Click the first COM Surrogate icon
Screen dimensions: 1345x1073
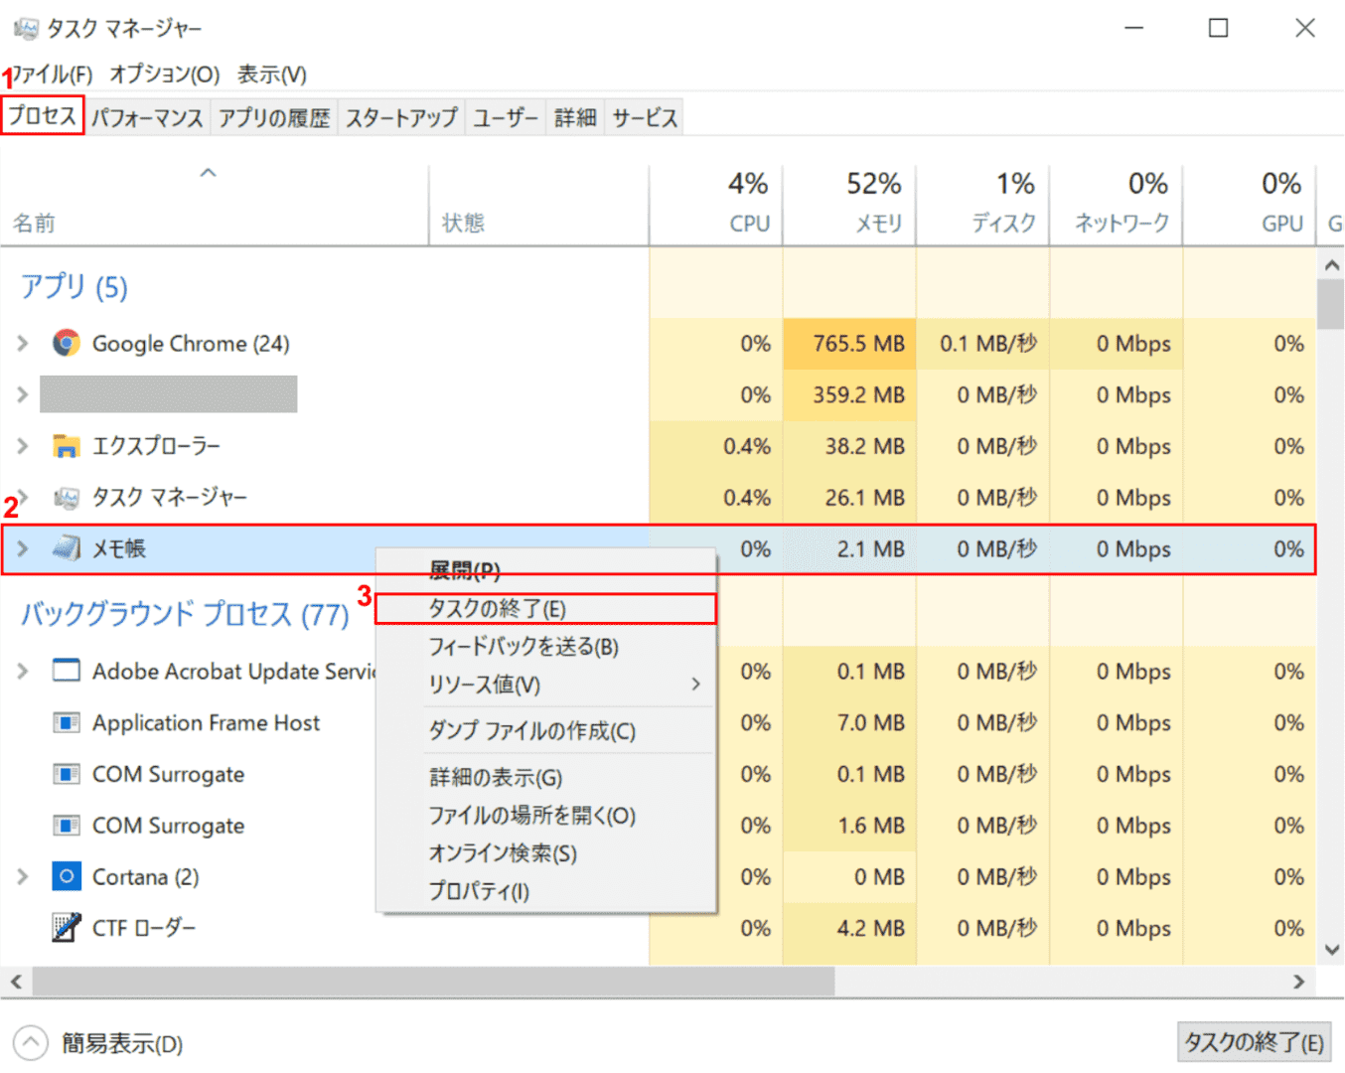coord(67,774)
